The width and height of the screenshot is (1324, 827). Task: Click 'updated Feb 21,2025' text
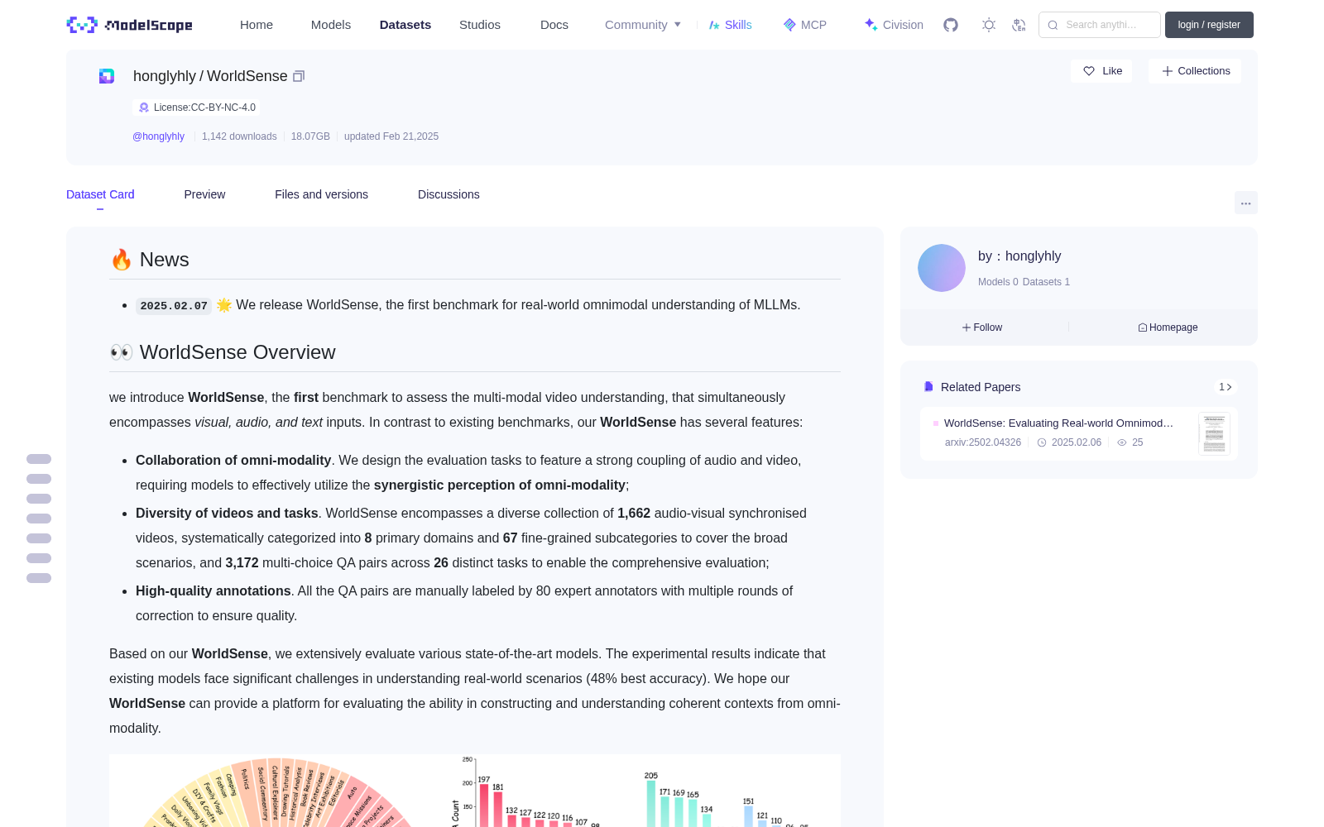[391, 136]
